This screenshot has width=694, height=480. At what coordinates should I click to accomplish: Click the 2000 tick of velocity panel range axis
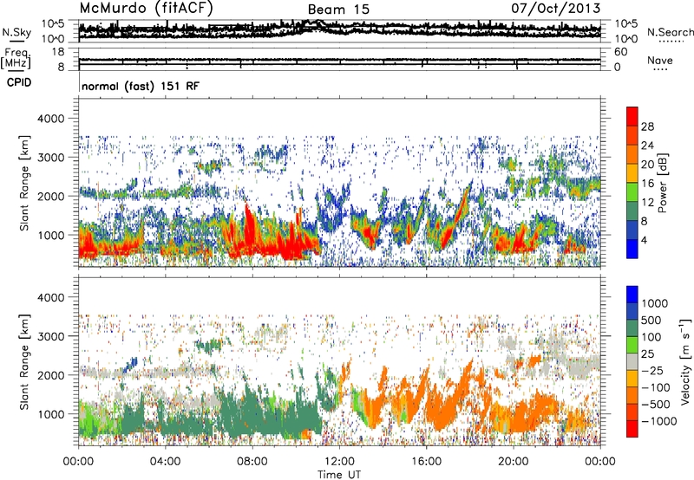tap(51, 375)
